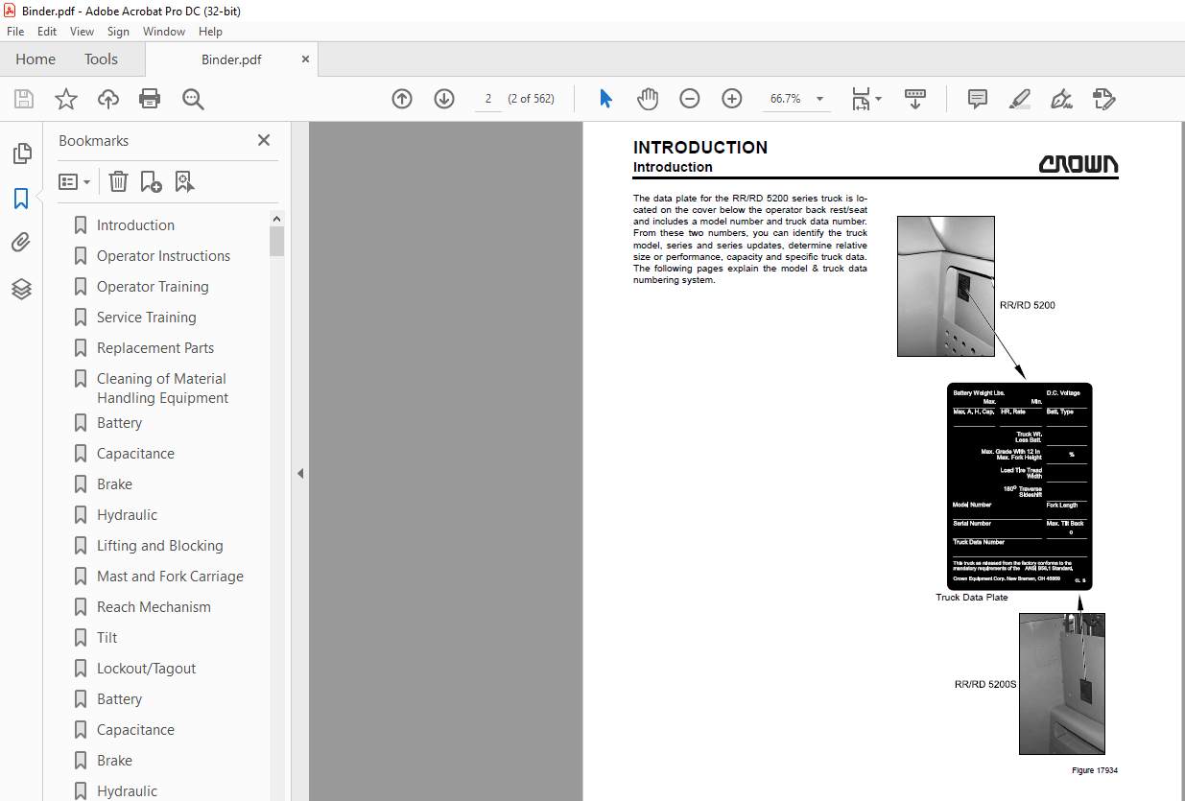
Task: Click the Save file icon
Action: coord(24,99)
